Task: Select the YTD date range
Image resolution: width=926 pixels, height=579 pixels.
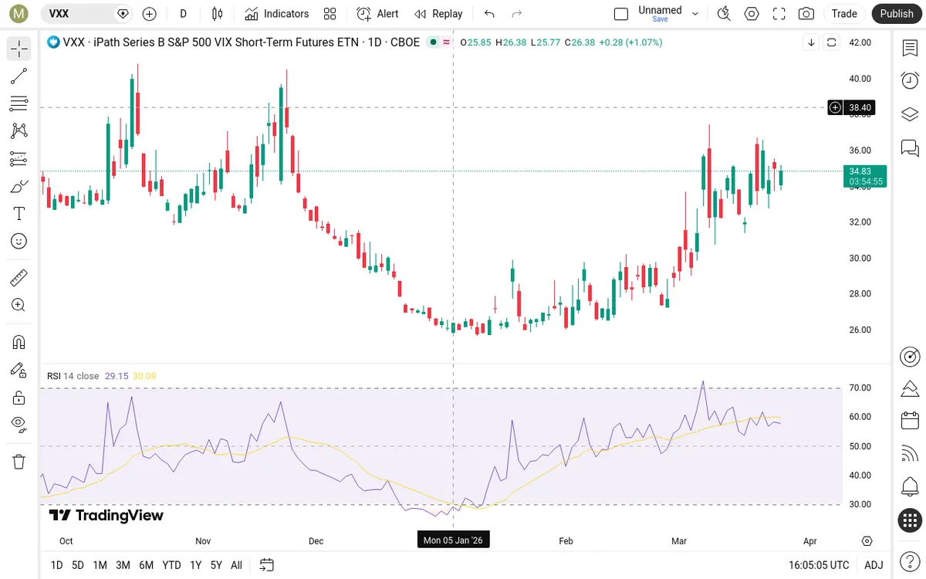Action: [171, 565]
